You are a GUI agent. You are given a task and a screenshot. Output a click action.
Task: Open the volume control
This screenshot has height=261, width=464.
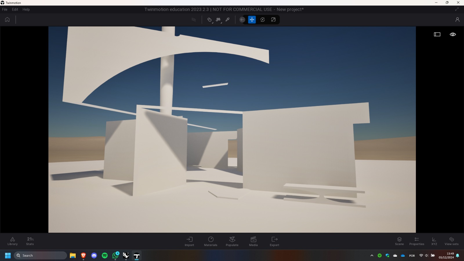tap(427, 255)
